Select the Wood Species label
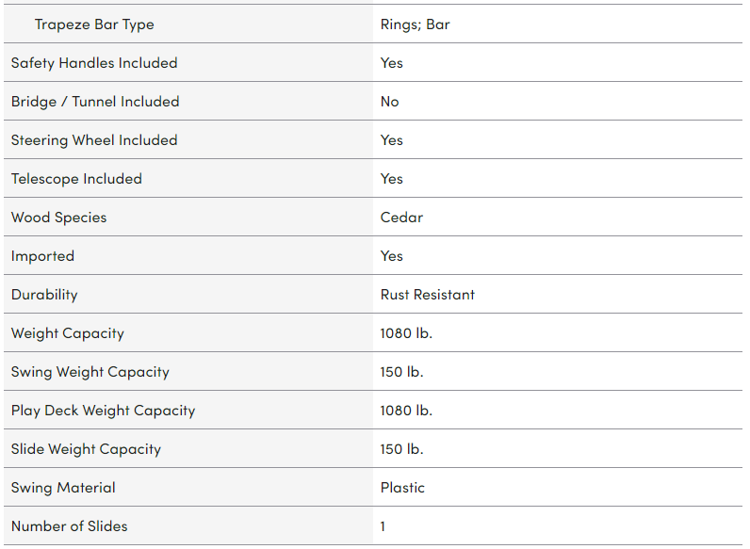 pos(59,218)
